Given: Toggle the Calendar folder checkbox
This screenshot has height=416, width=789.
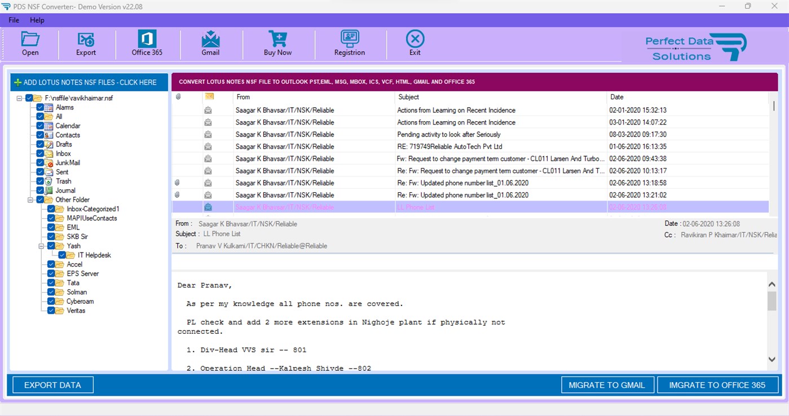Looking at the screenshot, I should click(x=40, y=126).
